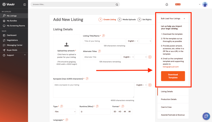The width and height of the screenshot is (212, 122).
Task: Add another alternate title with plus icon
Action: click(x=150, y=57)
